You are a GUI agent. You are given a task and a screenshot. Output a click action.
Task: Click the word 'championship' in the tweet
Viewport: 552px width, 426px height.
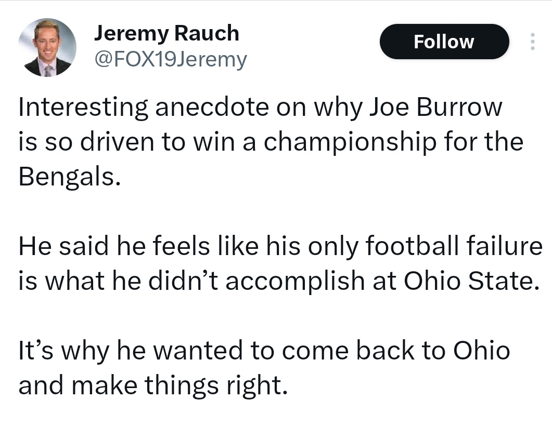click(350, 142)
